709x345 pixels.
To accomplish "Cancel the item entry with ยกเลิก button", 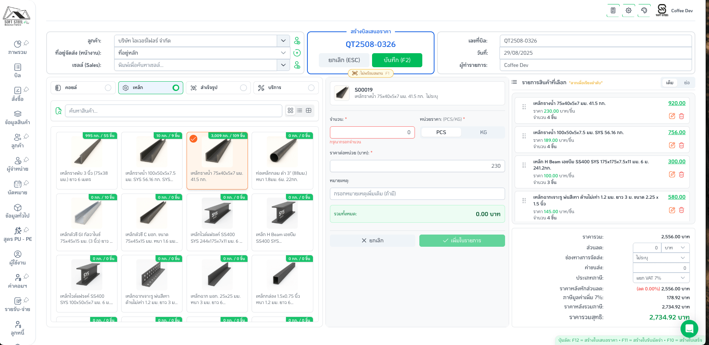I will click(372, 240).
